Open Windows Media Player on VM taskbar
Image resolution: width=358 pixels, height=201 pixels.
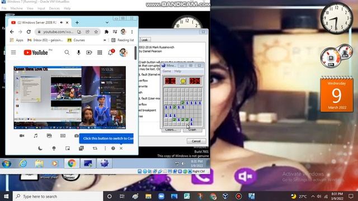click(55, 164)
